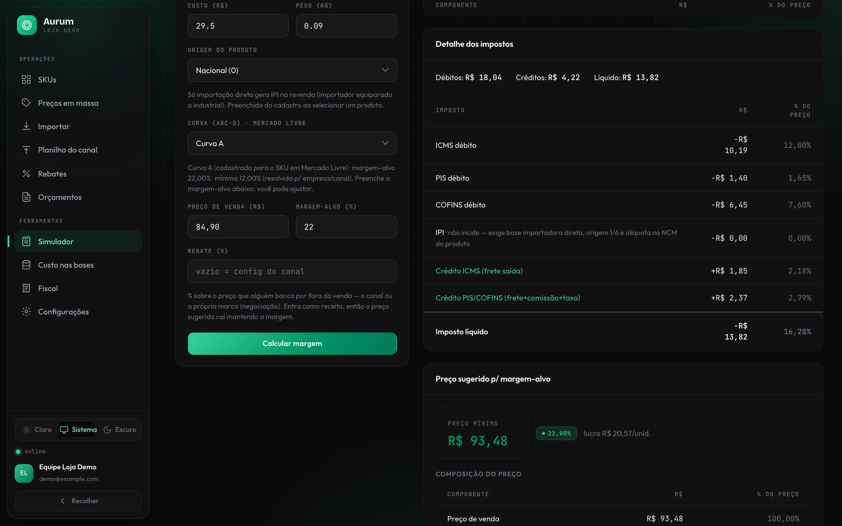Viewport: 842px width, 526px height.
Task: Click the Rebate (%) input field
Action: (x=292, y=271)
